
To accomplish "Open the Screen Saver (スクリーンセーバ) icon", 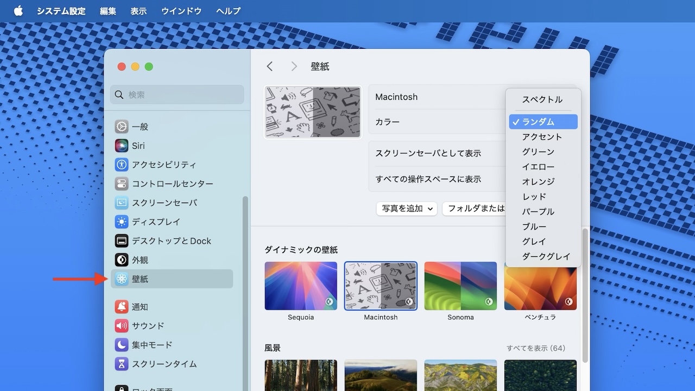I will pyautogui.click(x=122, y=203).
